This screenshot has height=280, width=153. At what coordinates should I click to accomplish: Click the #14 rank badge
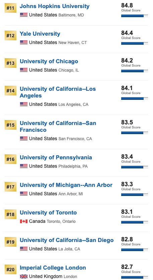pyautogui.click(x=10, y=91)
